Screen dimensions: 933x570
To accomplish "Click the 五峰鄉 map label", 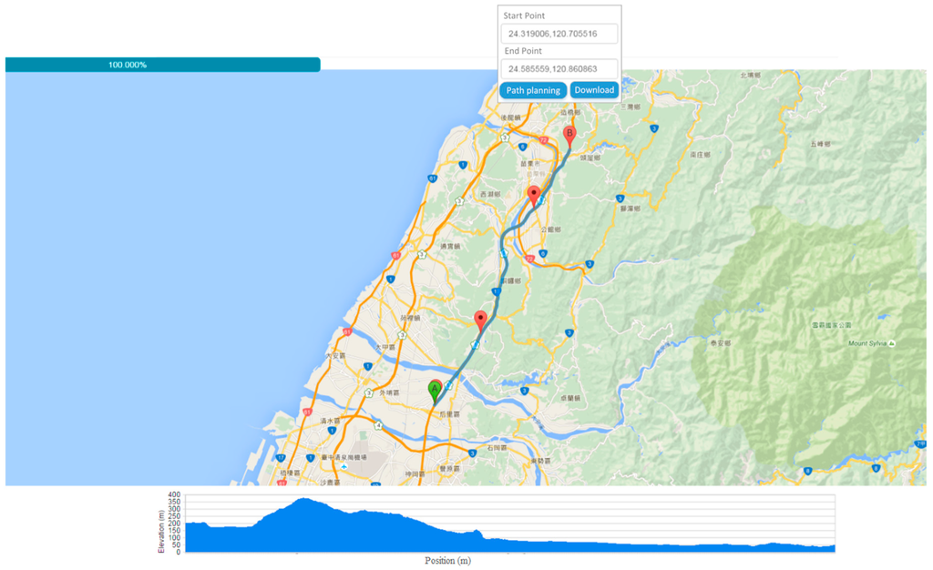I will coord(820,144).
